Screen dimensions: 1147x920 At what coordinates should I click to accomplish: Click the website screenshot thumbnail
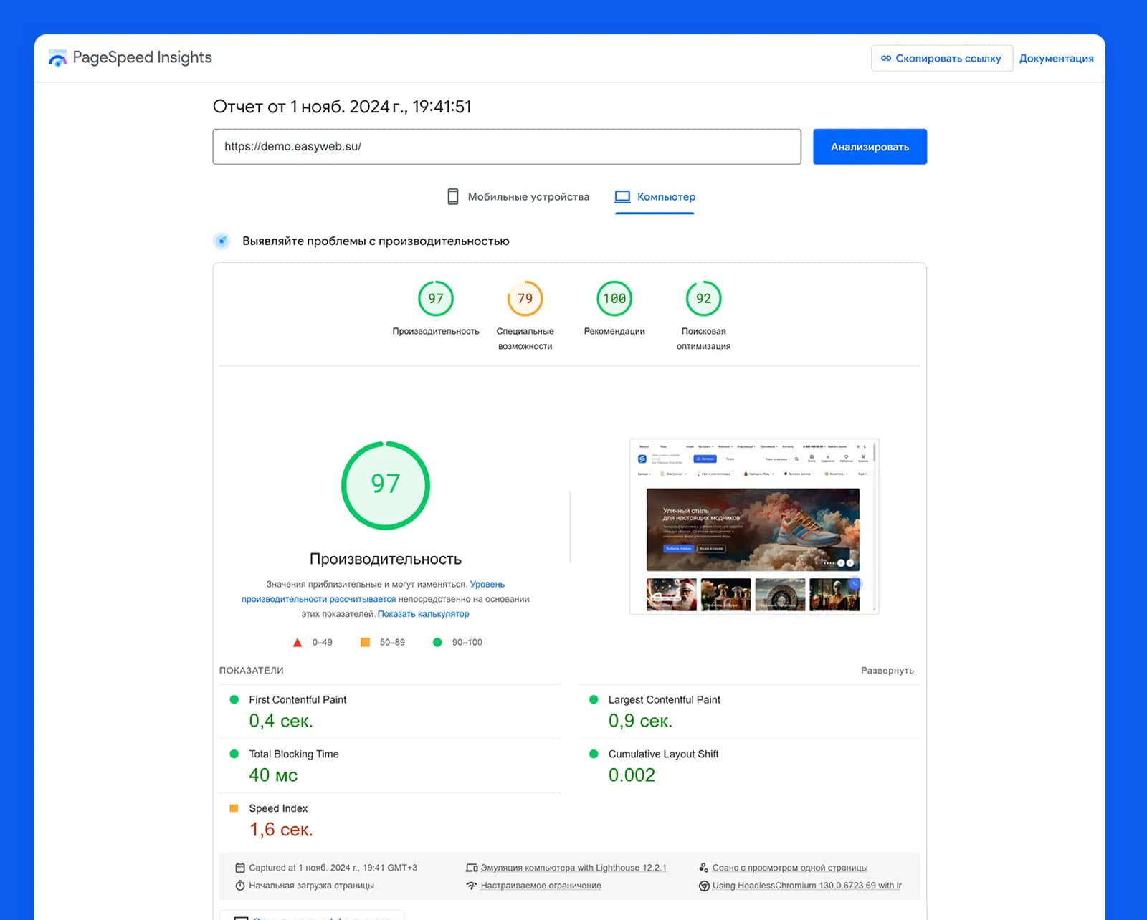[754, 527]
